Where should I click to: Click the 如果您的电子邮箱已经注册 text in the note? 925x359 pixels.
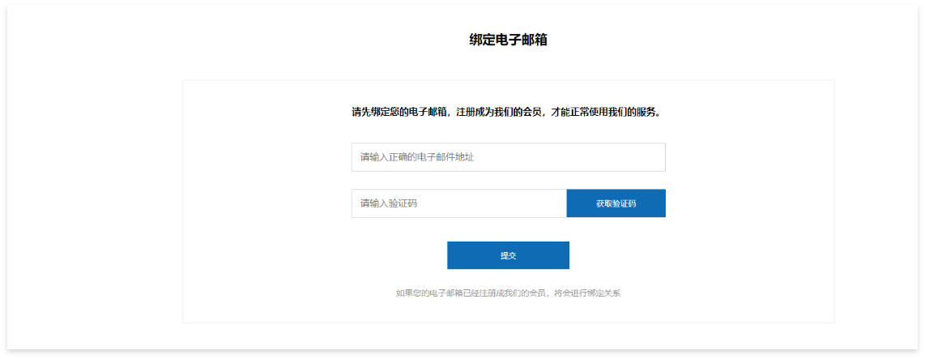(447, 293)
